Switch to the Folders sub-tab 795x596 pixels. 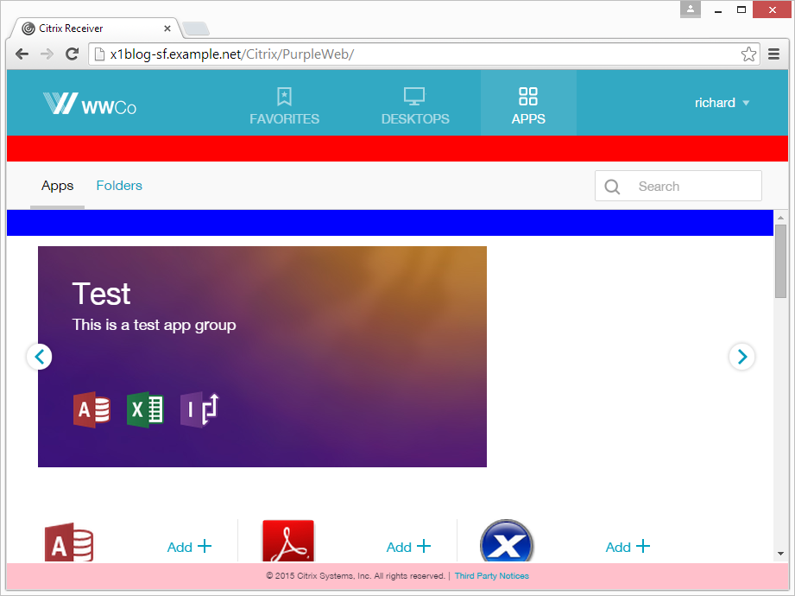[119, 186]
